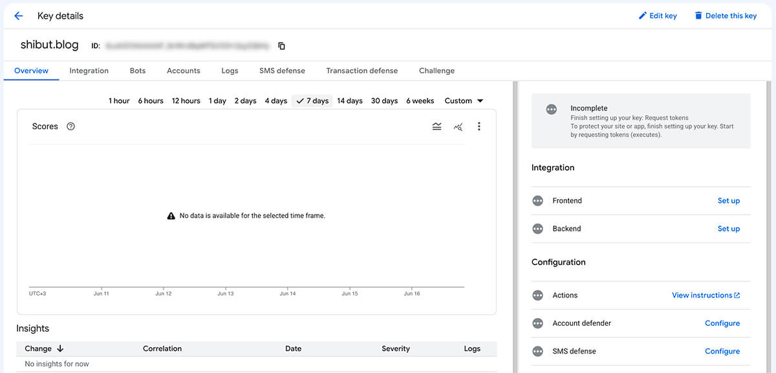
Task: Click Delete this key
Action: coord(725,16)
